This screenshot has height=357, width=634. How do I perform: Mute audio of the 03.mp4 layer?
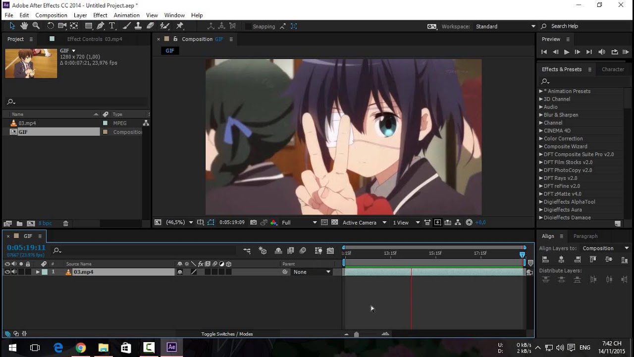[14, 272]
